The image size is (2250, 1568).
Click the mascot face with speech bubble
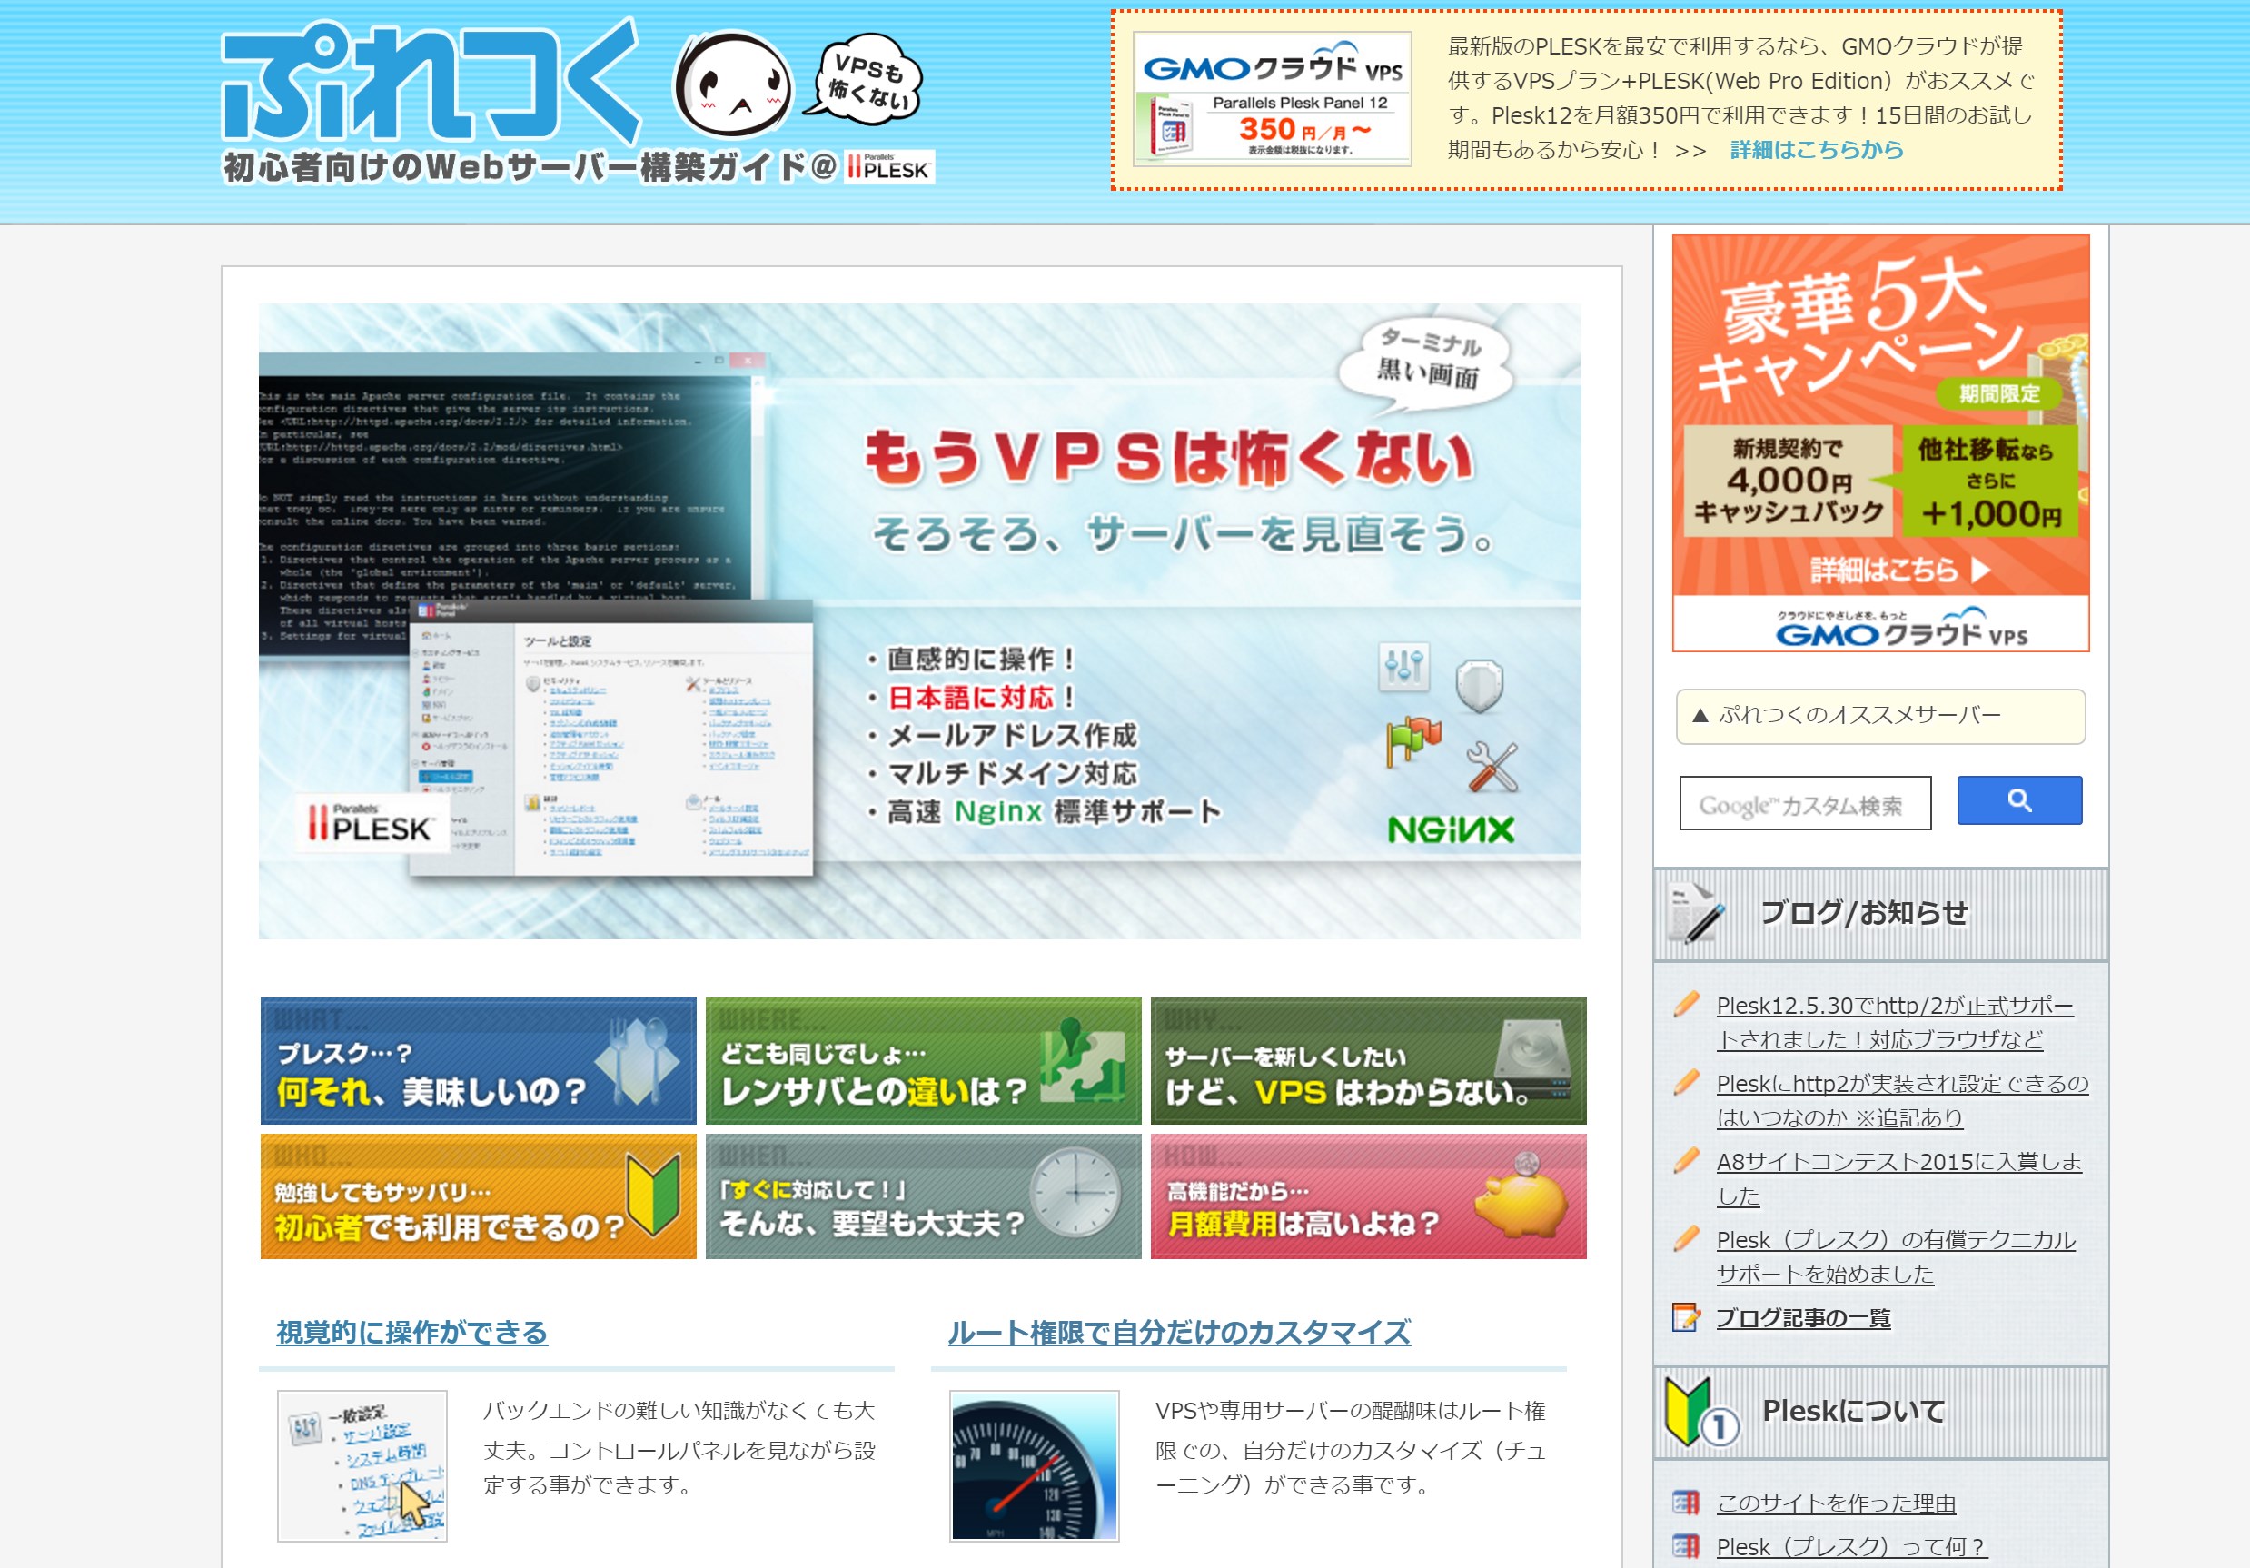(798, 84)
